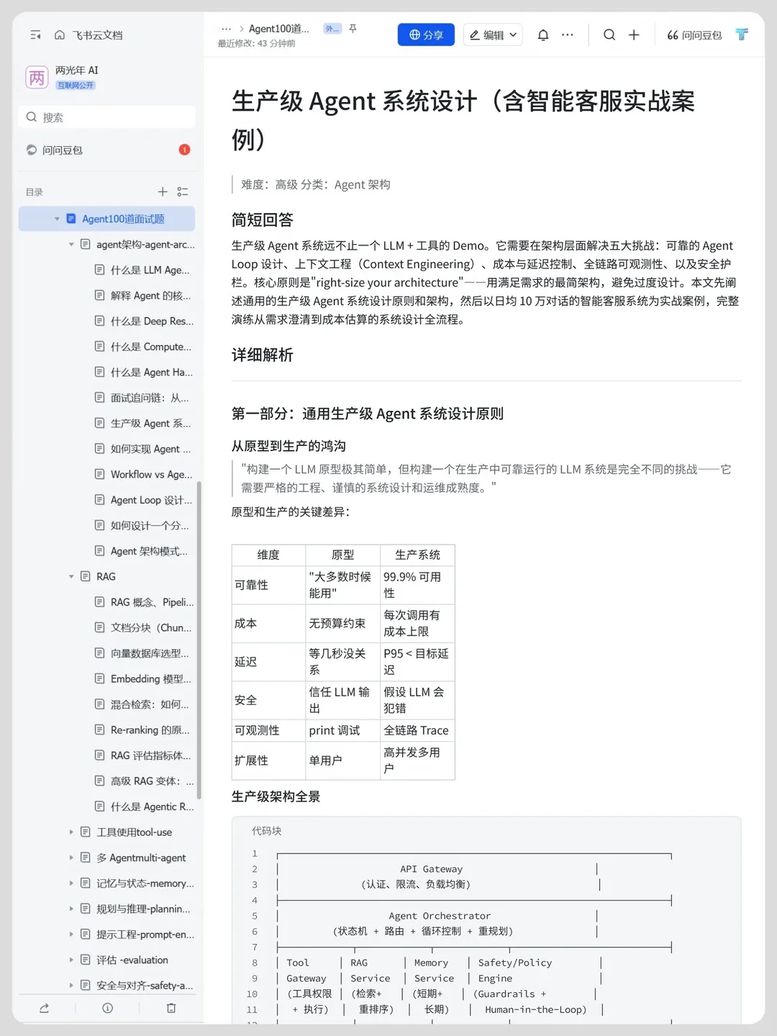
Task: Collapse the agent架构-agent-arc folder
Action: coord(71,245)
